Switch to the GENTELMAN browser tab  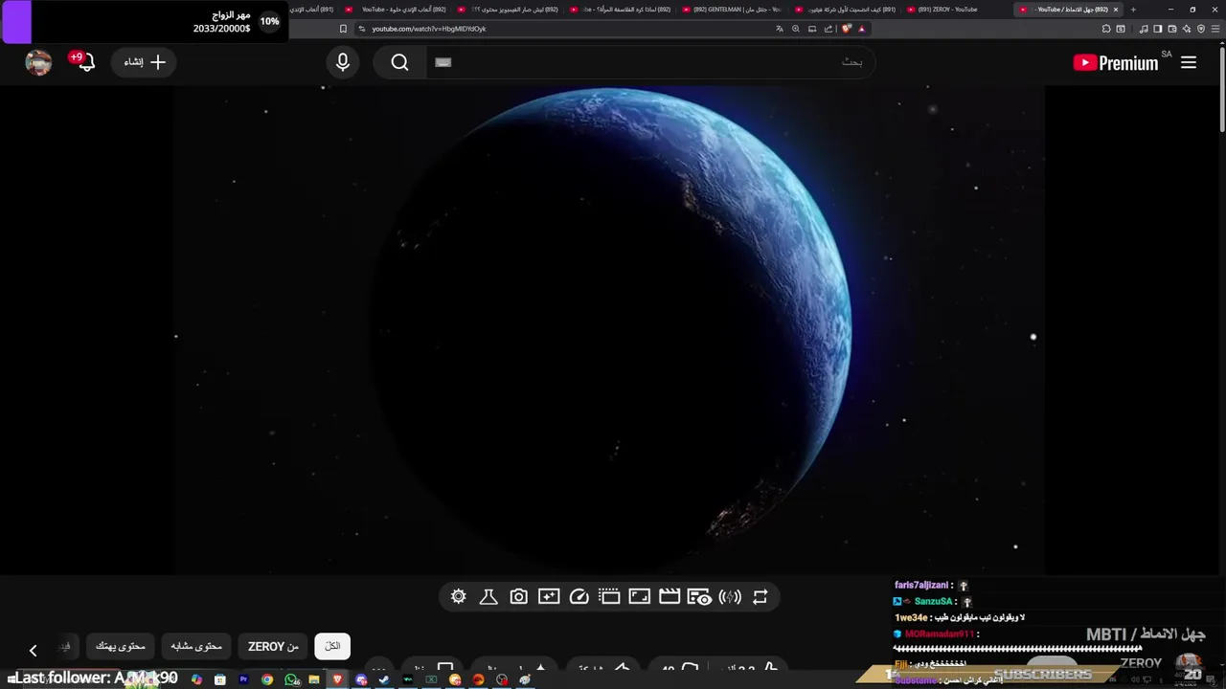pyautogui.click(x=733, y=10)
